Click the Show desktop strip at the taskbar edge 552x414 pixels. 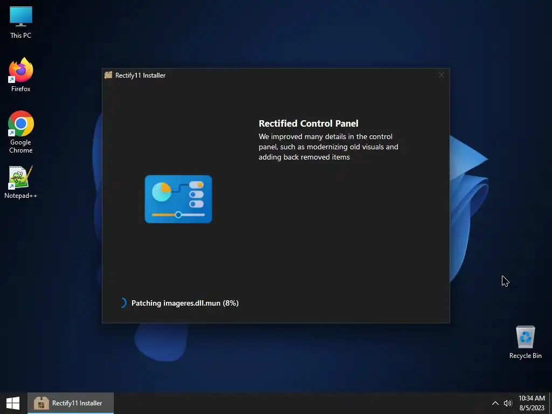[550, 403]
